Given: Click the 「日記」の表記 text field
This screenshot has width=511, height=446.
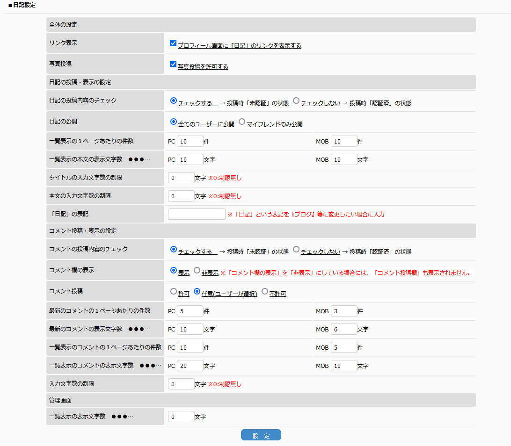Looking at the screenshot, I should click(x=197, y=214).
